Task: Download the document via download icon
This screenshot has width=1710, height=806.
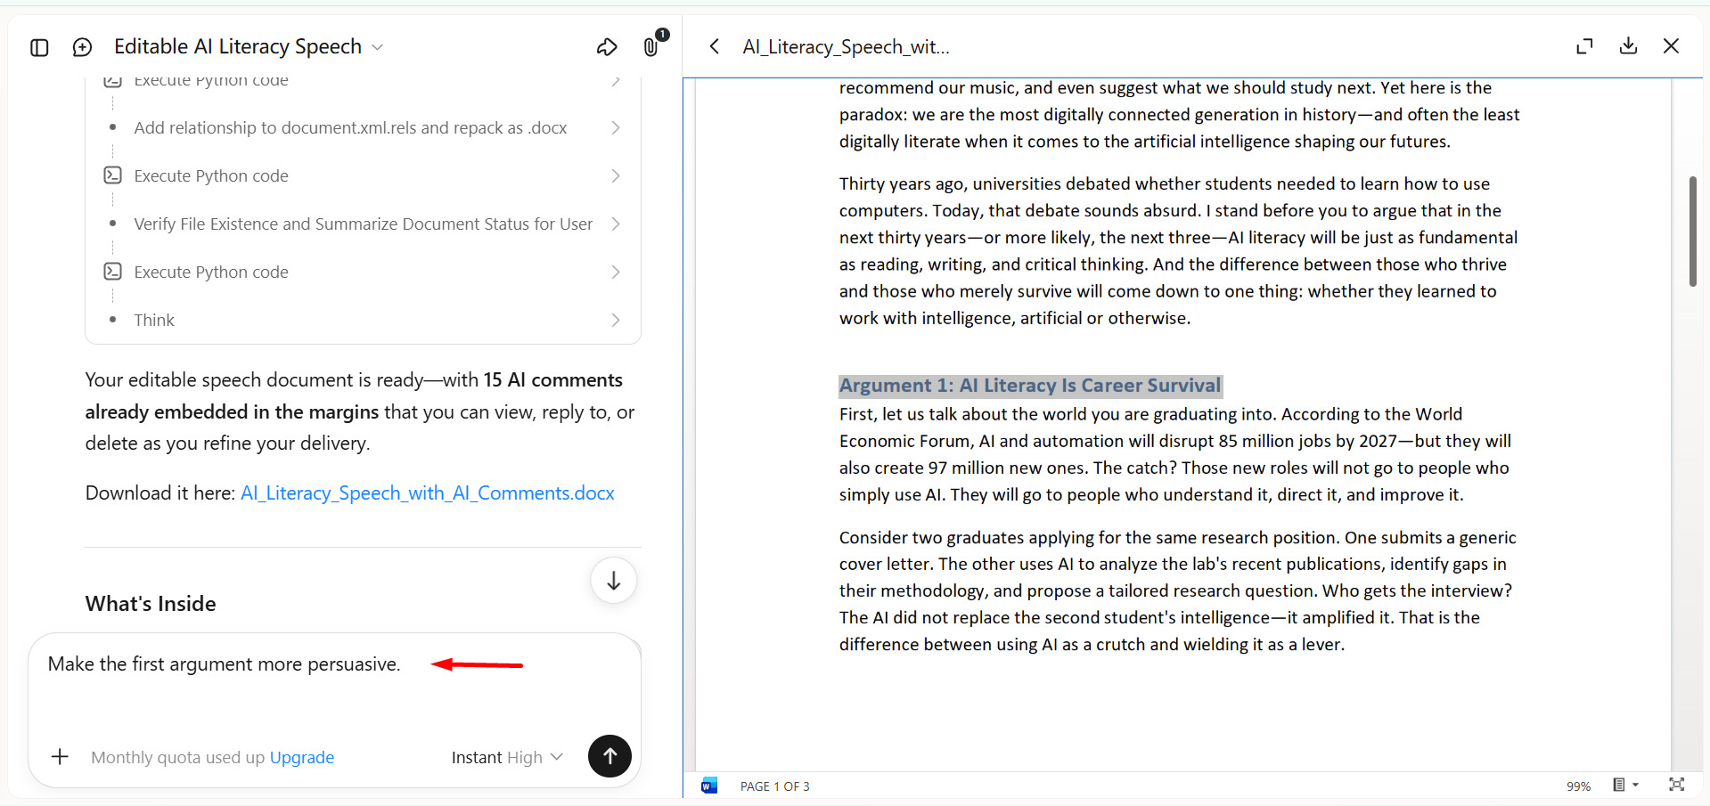Action: [x=1628, y=46]
